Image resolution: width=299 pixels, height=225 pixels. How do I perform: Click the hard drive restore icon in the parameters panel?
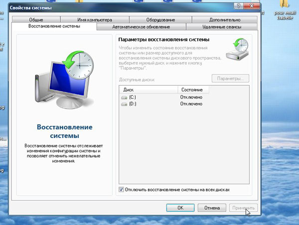[x=236, y=49]
